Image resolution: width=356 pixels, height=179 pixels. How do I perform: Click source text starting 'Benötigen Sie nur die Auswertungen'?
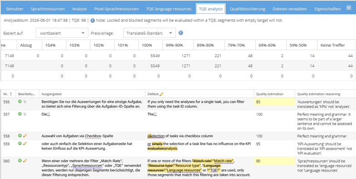coord(92,104)
